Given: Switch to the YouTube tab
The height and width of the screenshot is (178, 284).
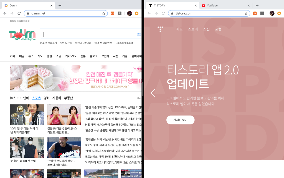Looking at the screenshot, I should [225, 6].
